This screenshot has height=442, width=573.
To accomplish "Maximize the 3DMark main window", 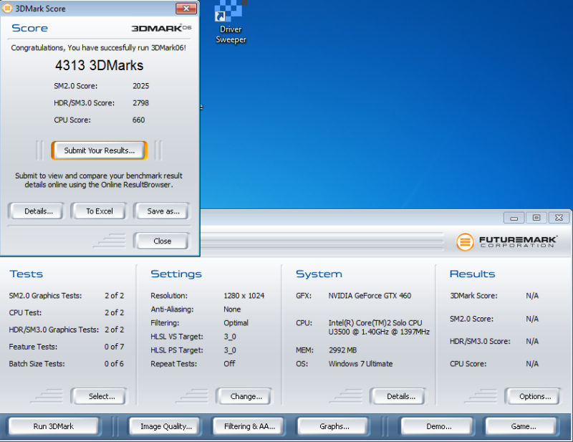I will 536,218.
